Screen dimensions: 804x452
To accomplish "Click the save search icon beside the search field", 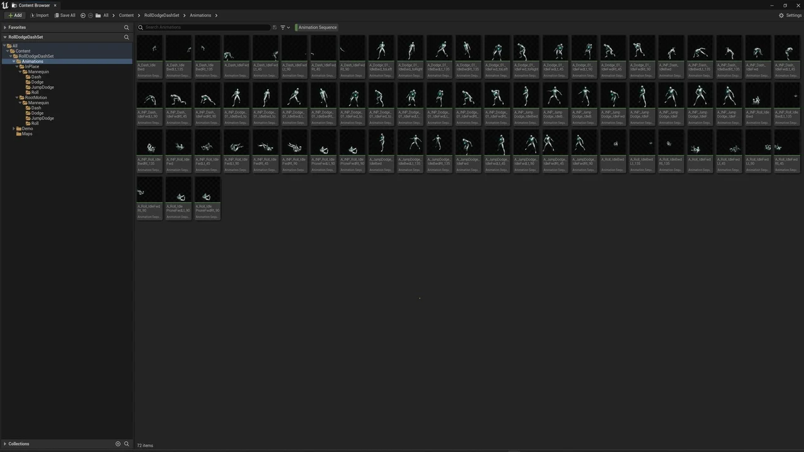I will coord(274,28).
